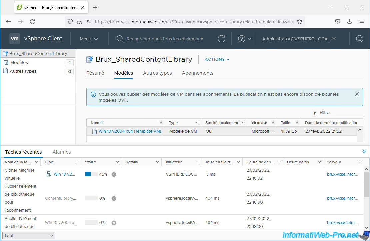The height and width of the screenshot is (241, 370).
Task: Switch to the Alarmes tab
Action: point(62,152)
